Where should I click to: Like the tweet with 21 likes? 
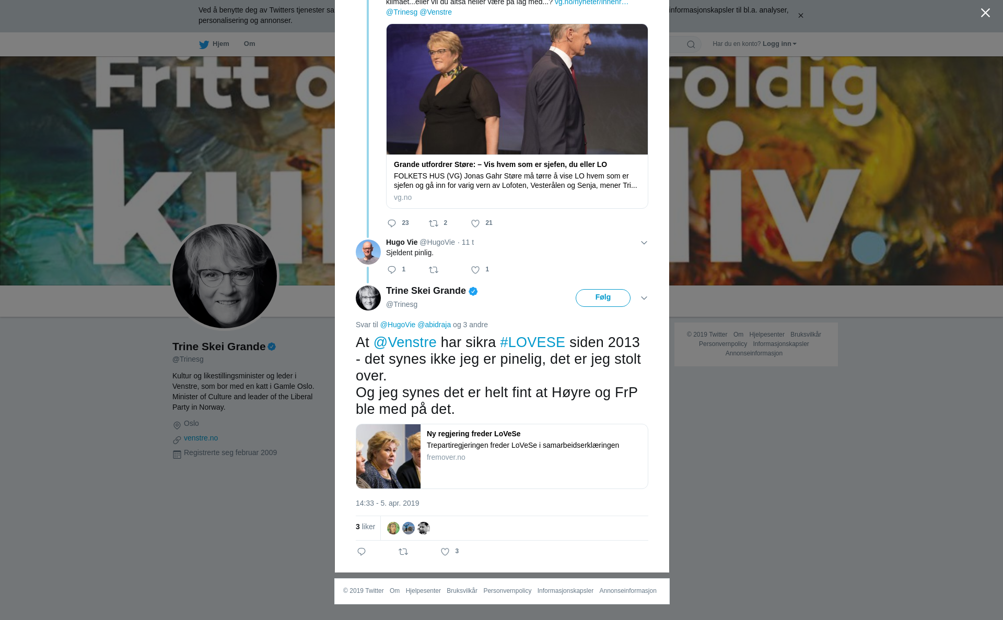(475, 223)
